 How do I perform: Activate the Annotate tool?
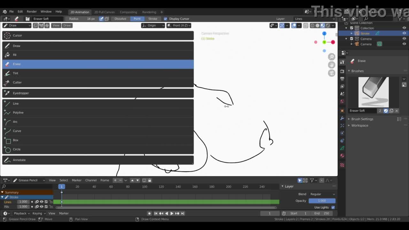[19, 160]
